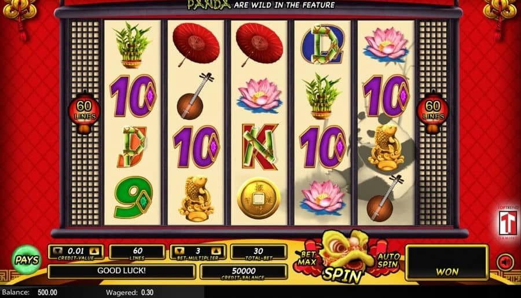The height and width of the screenshot is (298, 521).
Task: Increase credit value with up arrow
Action: click(94, 252)
